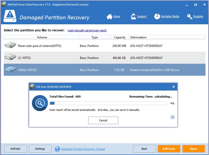Screen dimensions: 209x155
Task: Click the USB G: drive icon
Action: click(x=10, y=69)
